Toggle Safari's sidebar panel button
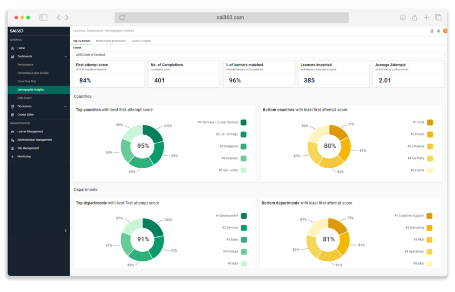 [x=43, y=18]
